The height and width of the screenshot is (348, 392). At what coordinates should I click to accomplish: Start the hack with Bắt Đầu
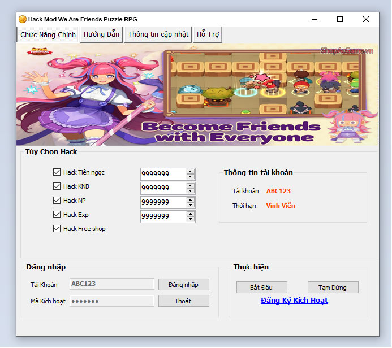tap(262, 288)
